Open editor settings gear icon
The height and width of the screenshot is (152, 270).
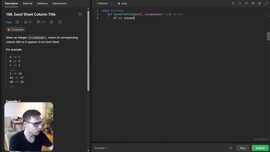(259, 3)
